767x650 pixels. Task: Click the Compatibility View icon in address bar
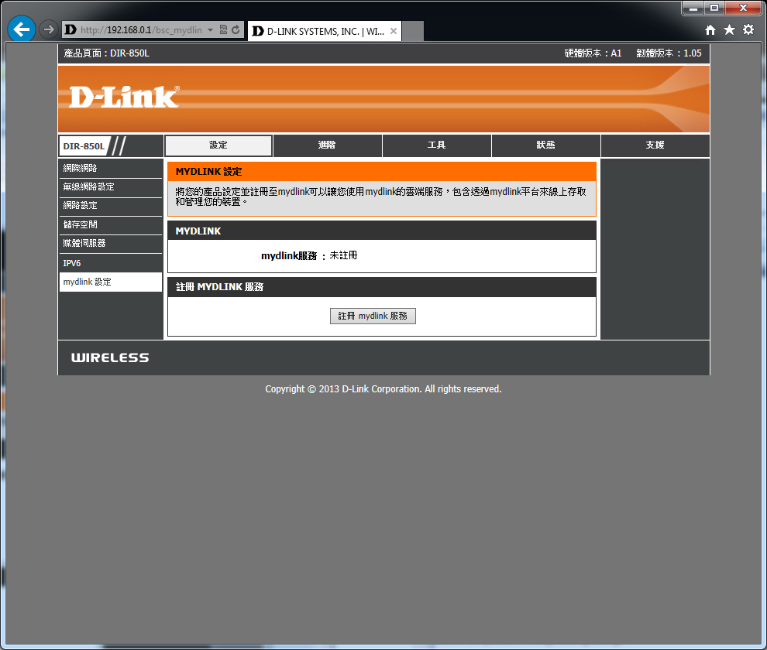pyautogui.click(x=224, y=30)
